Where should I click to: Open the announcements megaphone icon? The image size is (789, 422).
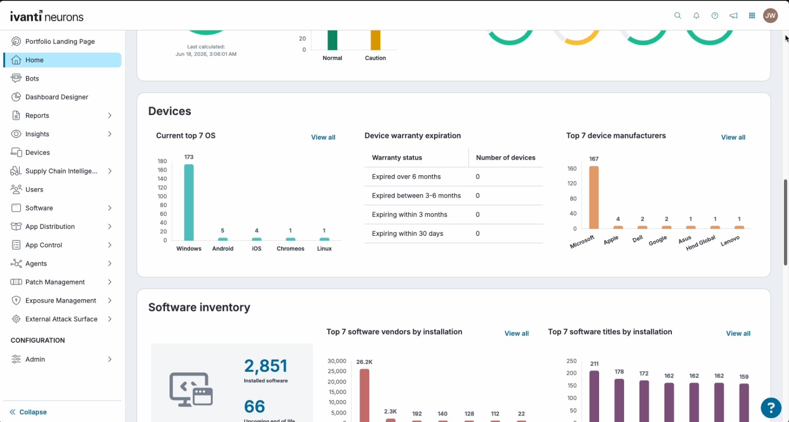(x=733, y=15)
